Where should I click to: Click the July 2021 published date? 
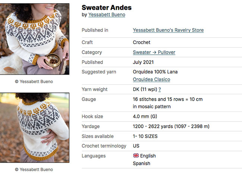click(143, 62)
